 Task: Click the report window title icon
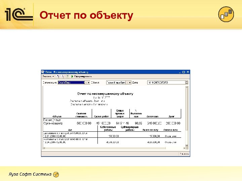pyautogui.click(x=43, y=72)
